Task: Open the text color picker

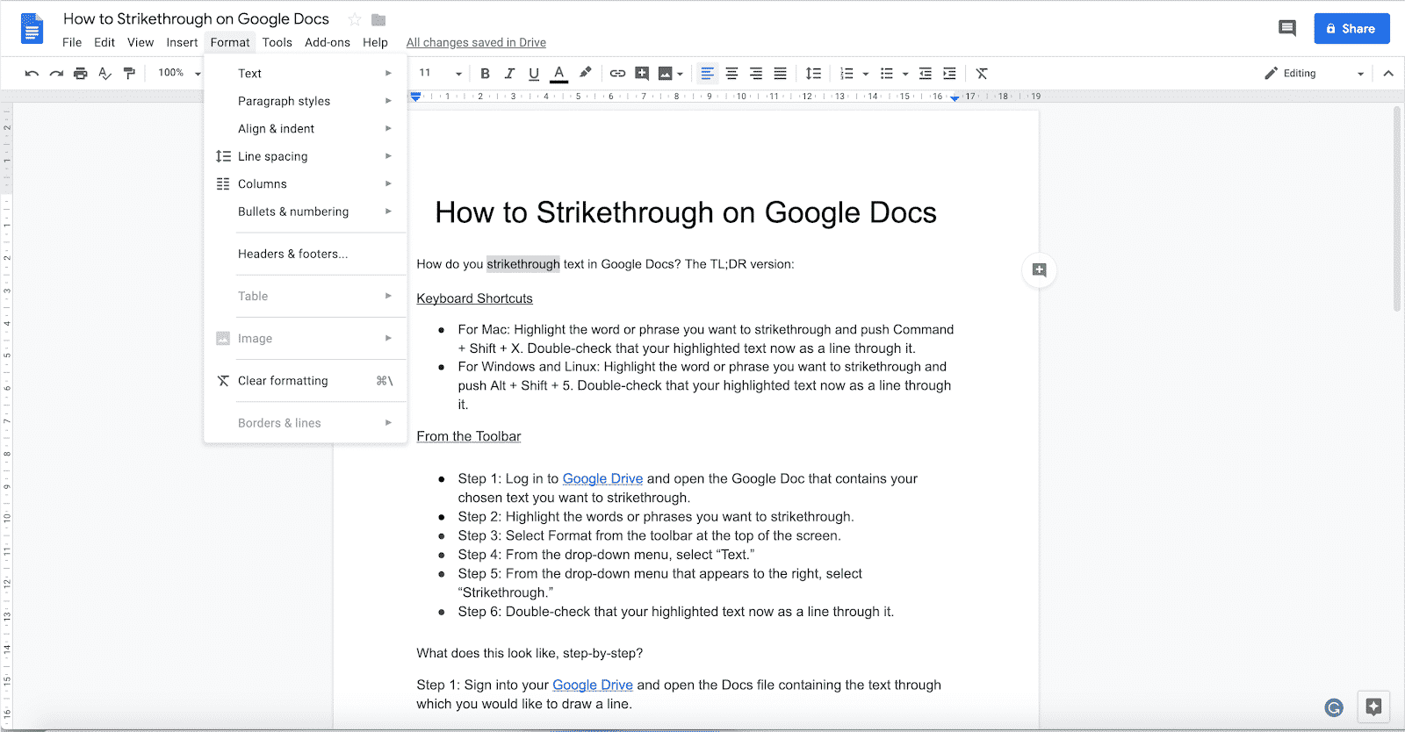Action: pyautogui.click(x=558, y=74)
